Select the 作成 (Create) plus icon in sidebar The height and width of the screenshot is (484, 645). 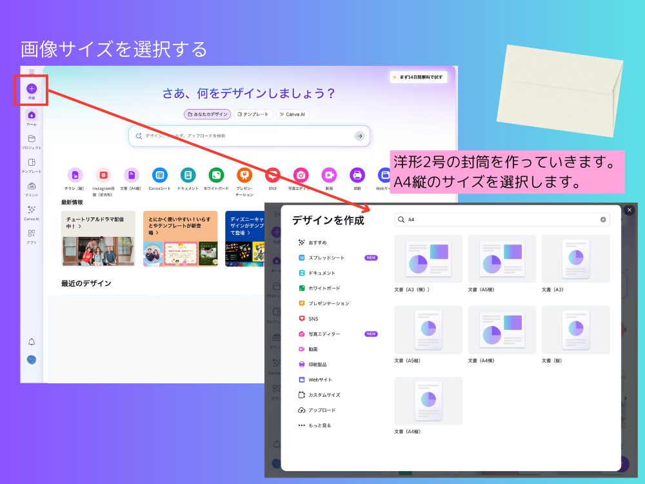(x=32, y=88)
